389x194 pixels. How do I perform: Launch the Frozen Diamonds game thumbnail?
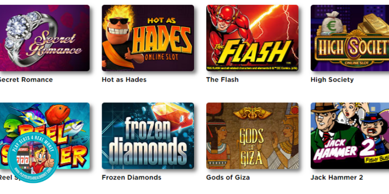click(x=148, y=136)
